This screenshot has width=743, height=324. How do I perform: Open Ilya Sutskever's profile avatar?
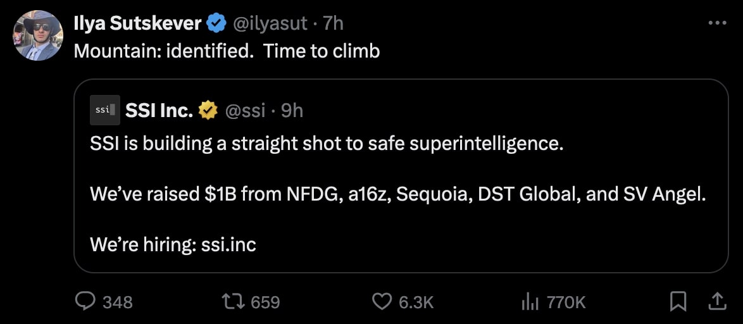[x=37, y=35]
